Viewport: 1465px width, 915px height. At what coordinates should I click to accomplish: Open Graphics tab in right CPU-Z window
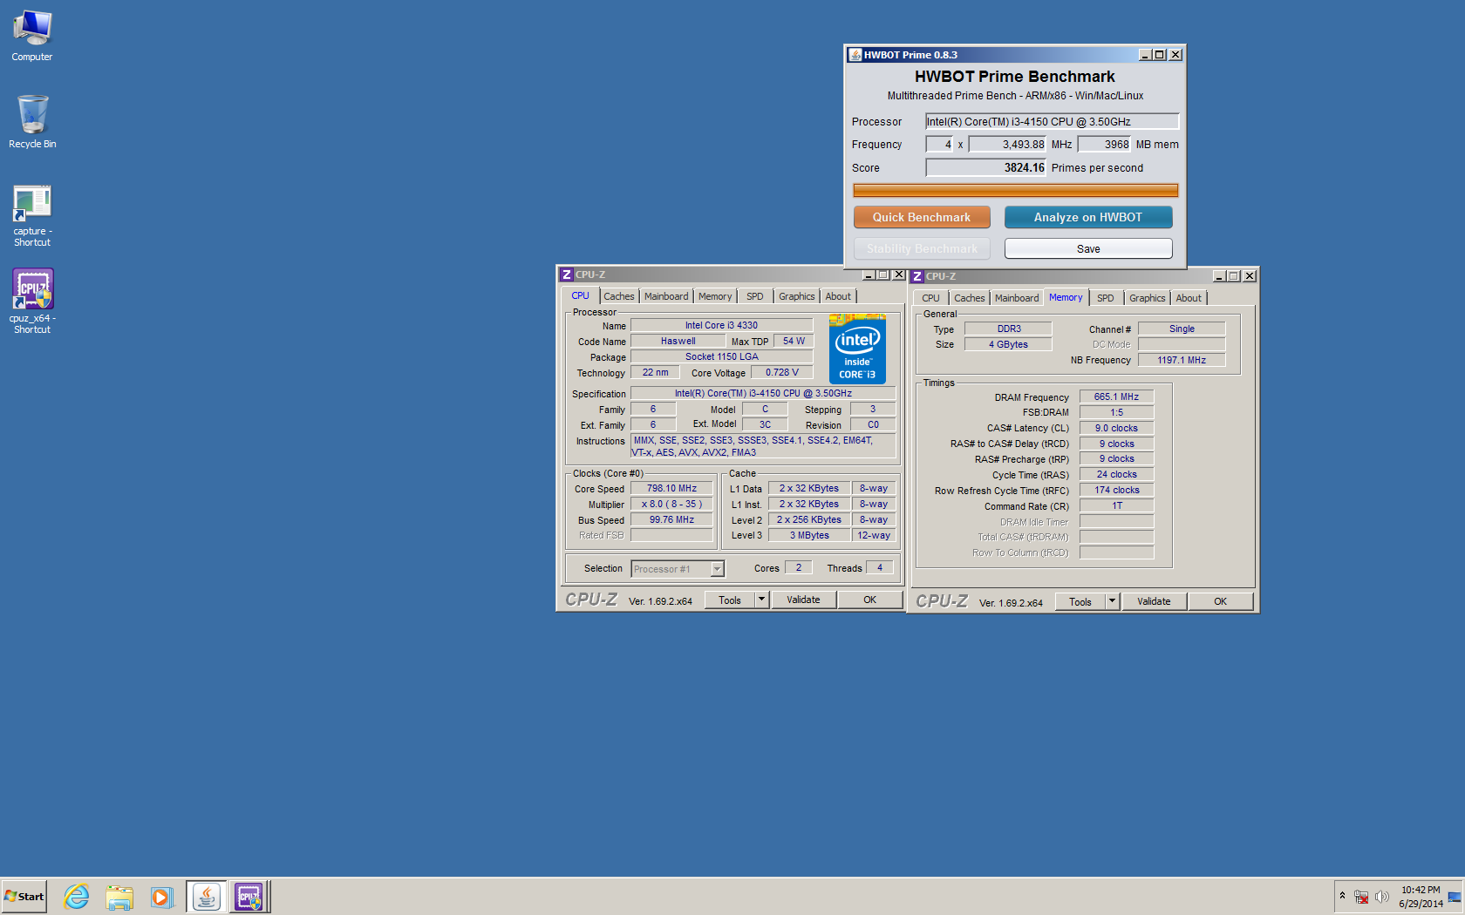(x=1148, y=298)
